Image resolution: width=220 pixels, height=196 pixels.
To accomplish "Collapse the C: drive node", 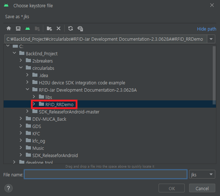I will (8, 46).
